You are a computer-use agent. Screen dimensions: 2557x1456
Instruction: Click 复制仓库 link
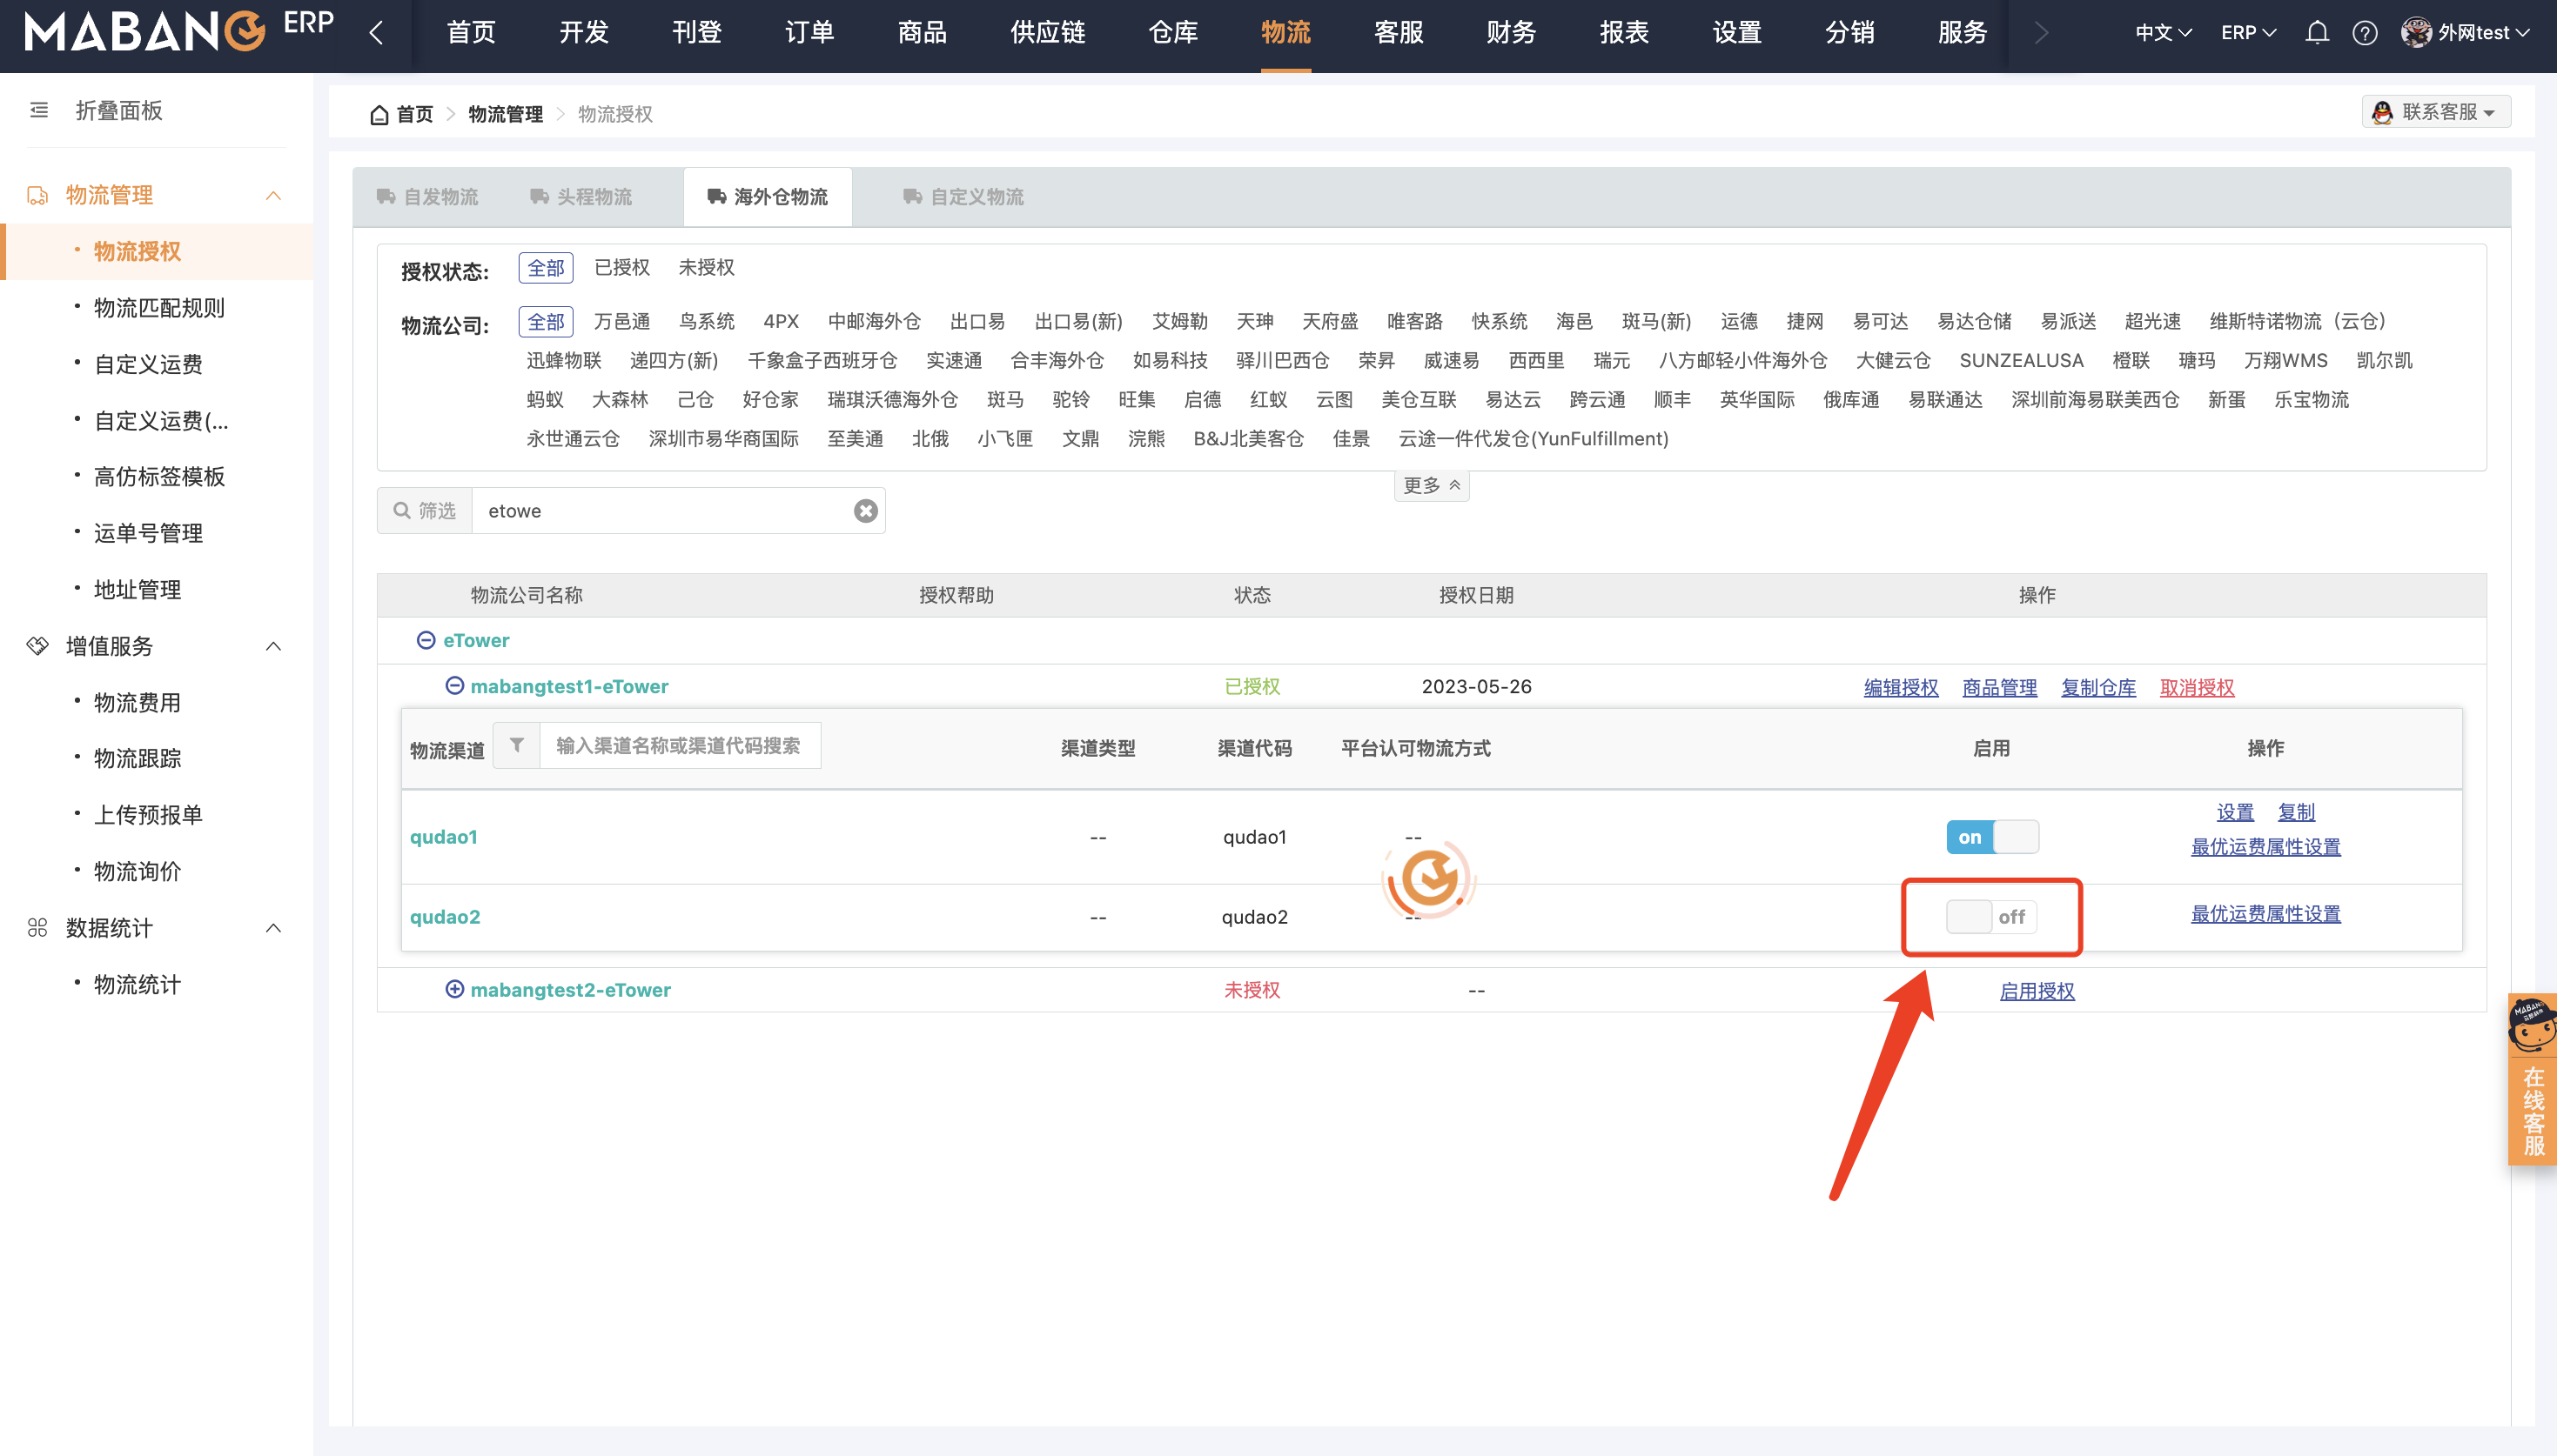pos(2099,688)
